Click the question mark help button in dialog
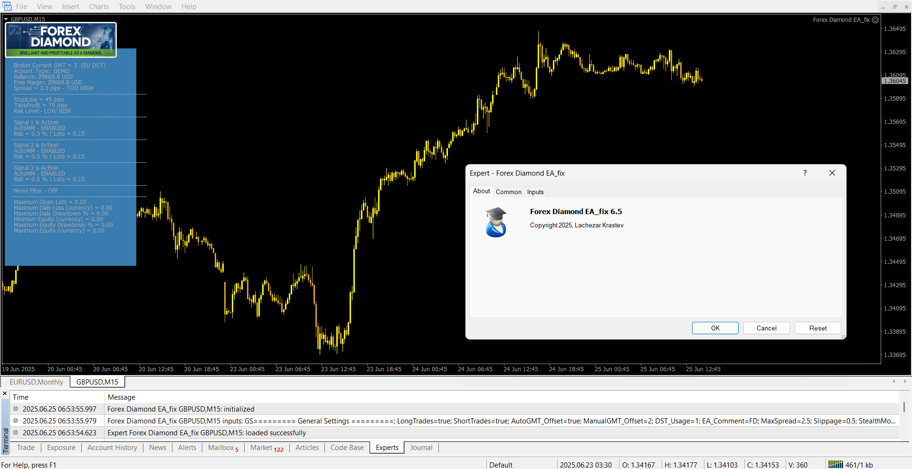This screenshot has width=912, height=469. pyautogui.click(x=805, y=173)
